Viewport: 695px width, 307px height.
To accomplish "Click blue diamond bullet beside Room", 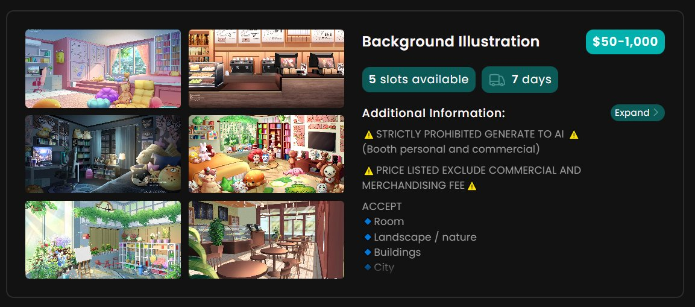I will [368, 221].
